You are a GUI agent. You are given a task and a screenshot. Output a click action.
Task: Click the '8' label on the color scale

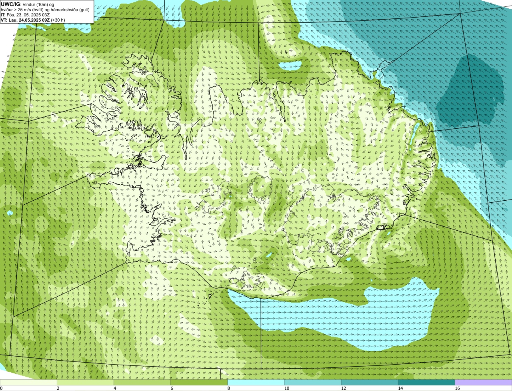pyautogui.click(x=229, y=388)
